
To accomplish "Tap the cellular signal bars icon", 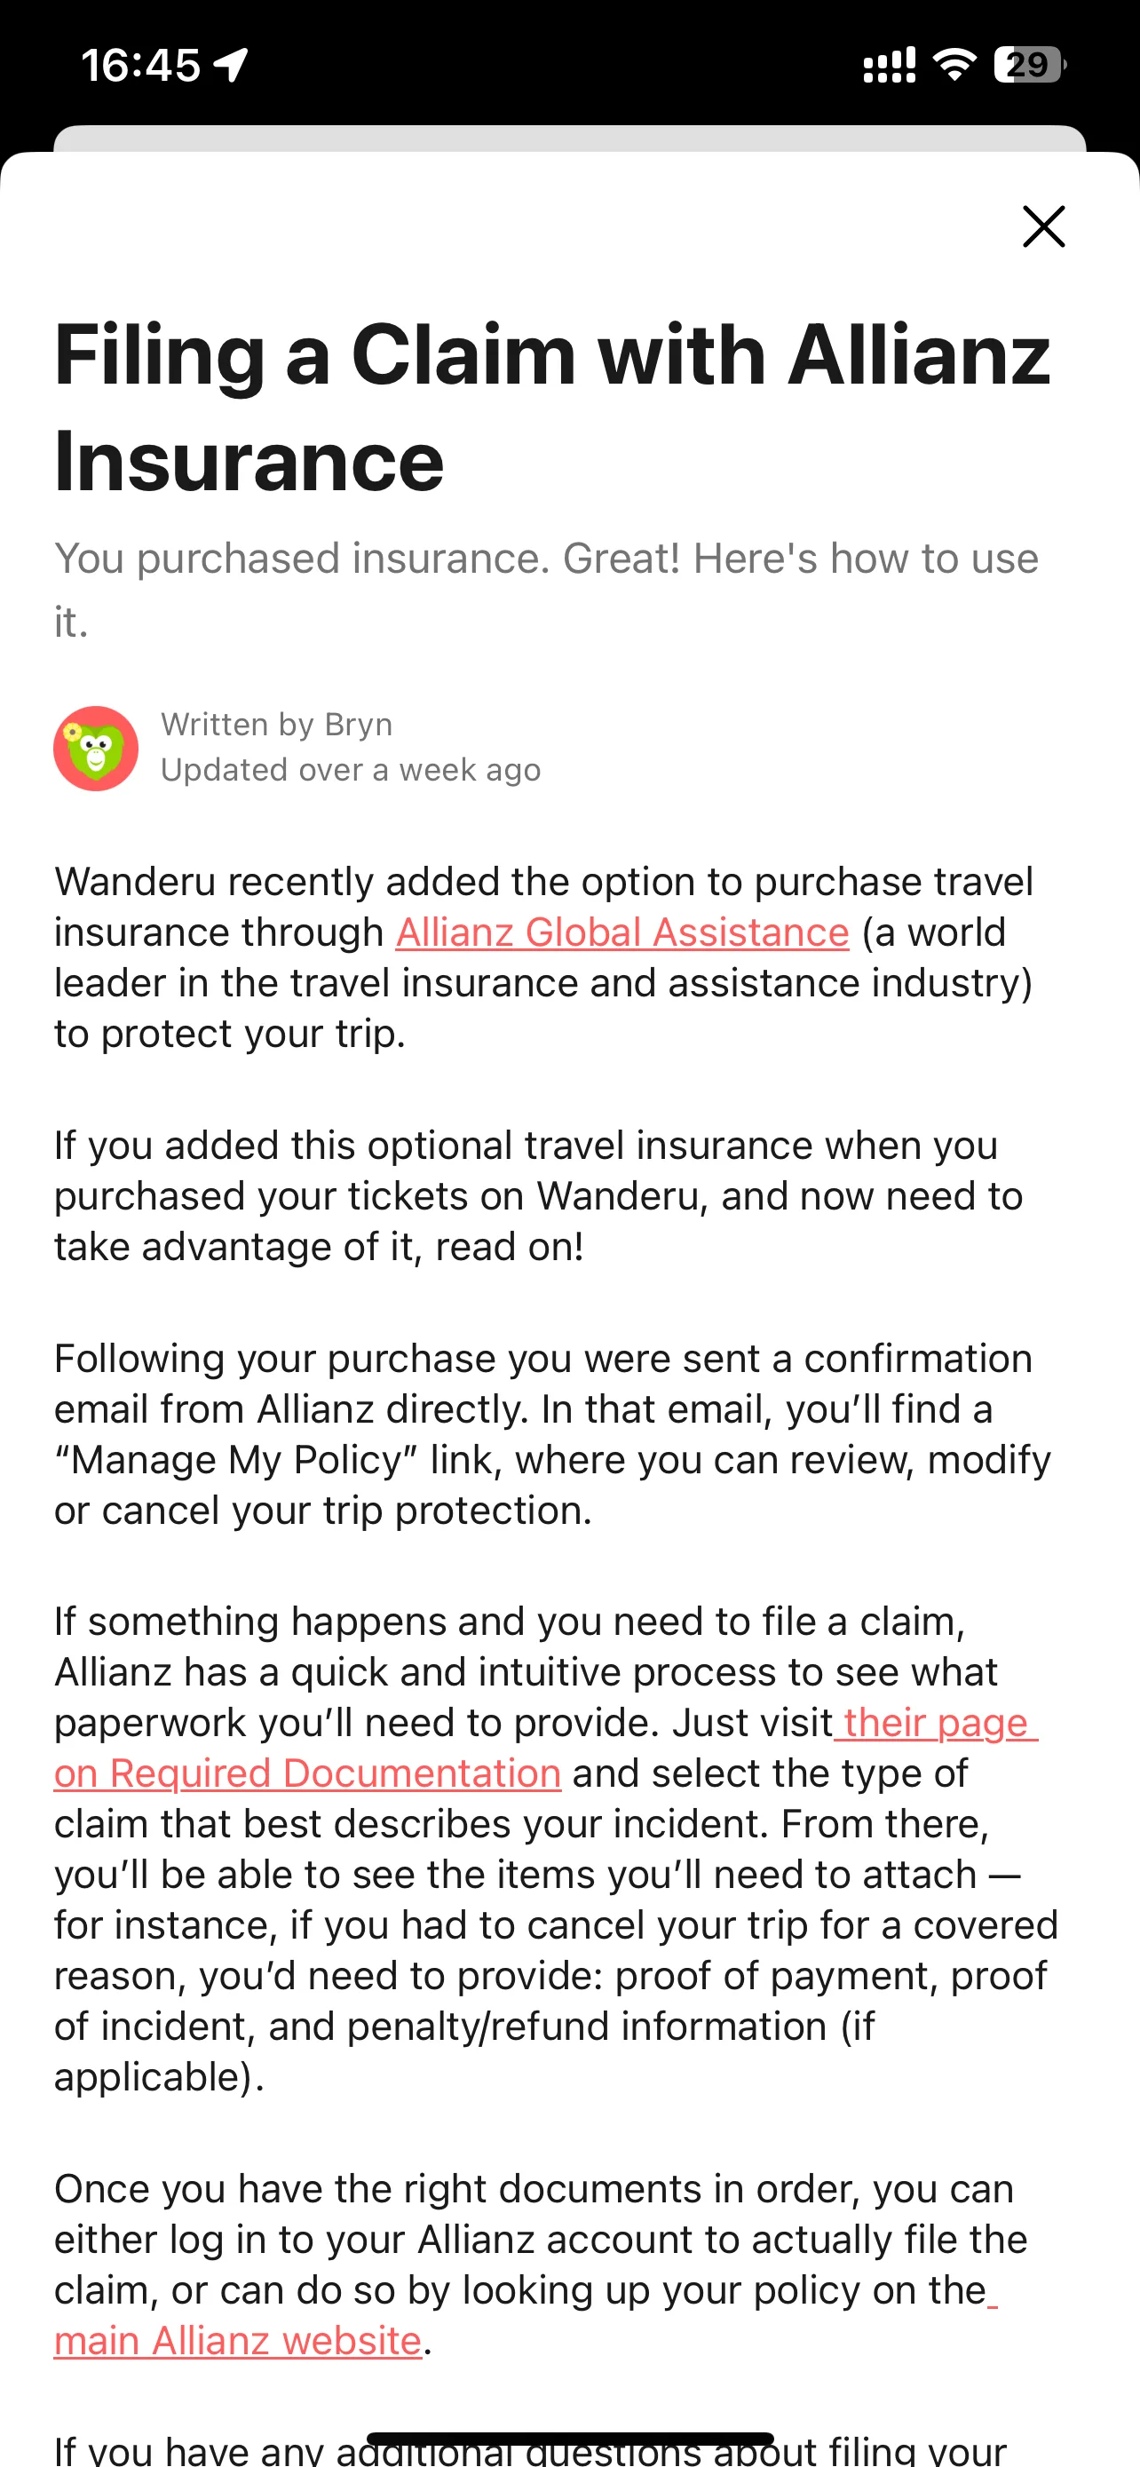I will [x=890, y=65].
